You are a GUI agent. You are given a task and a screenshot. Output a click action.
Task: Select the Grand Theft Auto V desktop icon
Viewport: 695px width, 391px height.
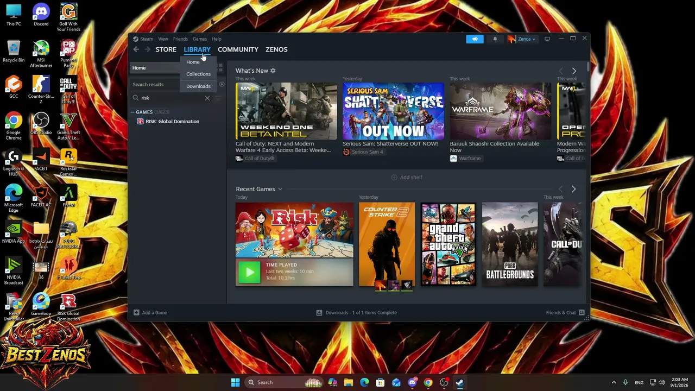[x=68, y=127]
